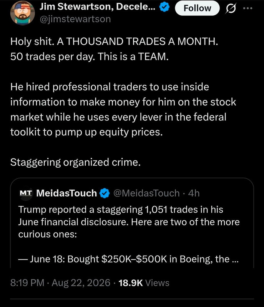This screenshot has width=264, height=307.
Task: Click the blue verified badge by Jim Stewartson
Action: point(164,7)
